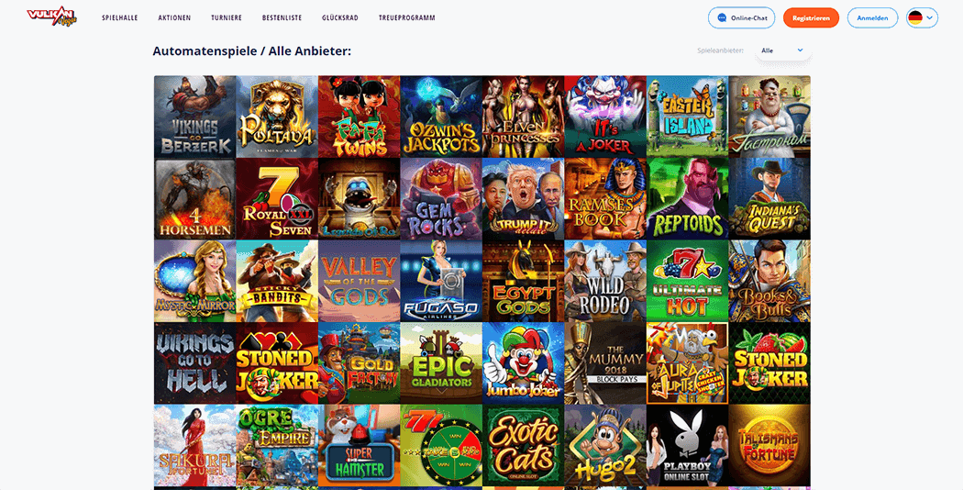Viewport: 963px width, 490px height.
Task: Open the Valley of the Gods game
Action: click(360, 281)
